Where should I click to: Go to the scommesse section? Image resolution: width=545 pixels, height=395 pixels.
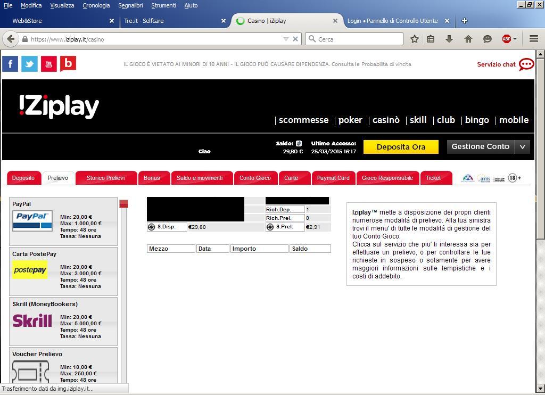click(x=303, y=120)
